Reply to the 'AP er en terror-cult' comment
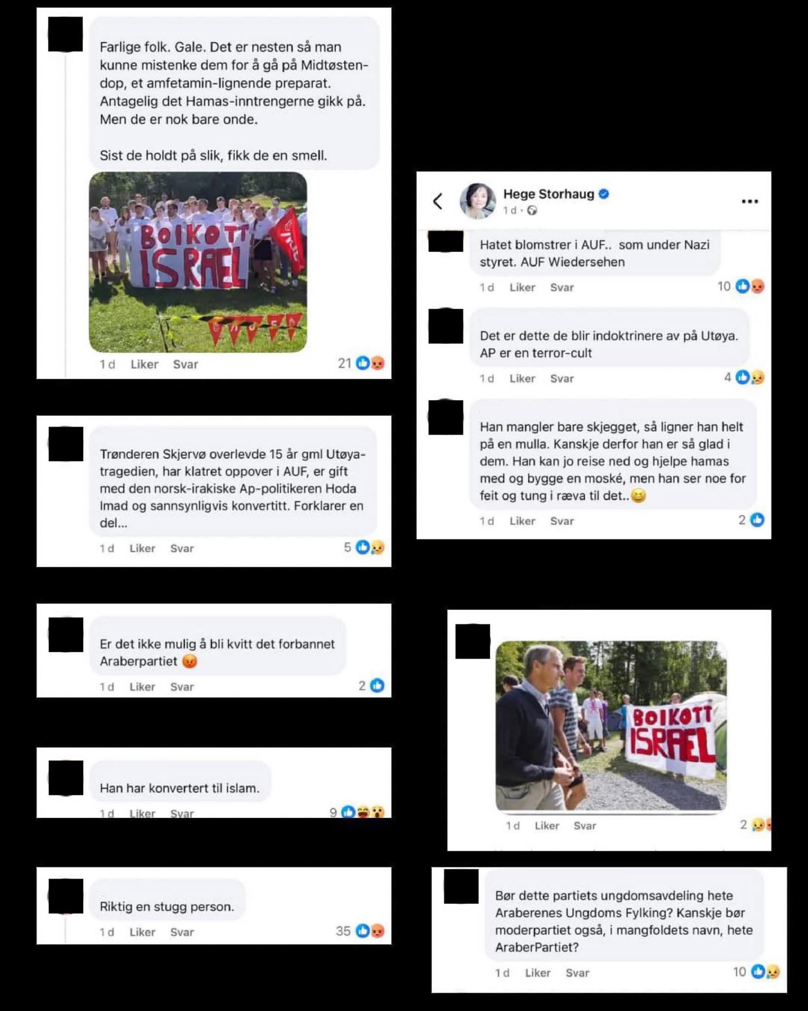808x1011 pixels. tap(562, 378)
